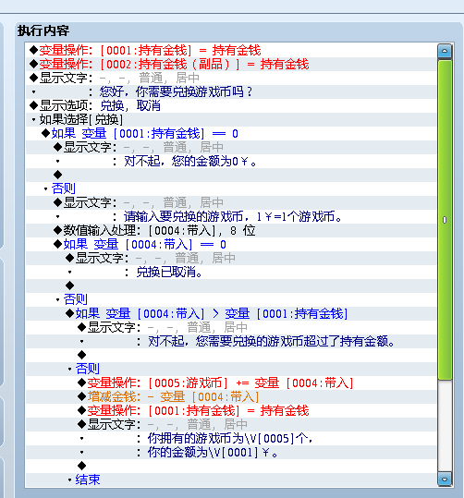Select condition [0004:带入] > 变量 [0001:持有金钱]

(x=231, y=314)
